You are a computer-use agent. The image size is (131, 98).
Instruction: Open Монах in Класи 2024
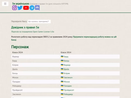15,78
